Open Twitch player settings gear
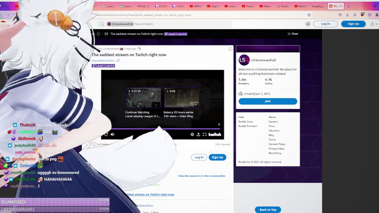The height and width of the screenshot is (213, 379). (192, 134)
